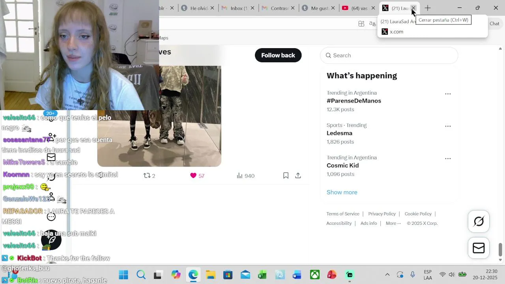The height and width of the screenshot is (284, 505).
Task: Click x.com in the tab preview popup
Action: (x=397, y=32)
